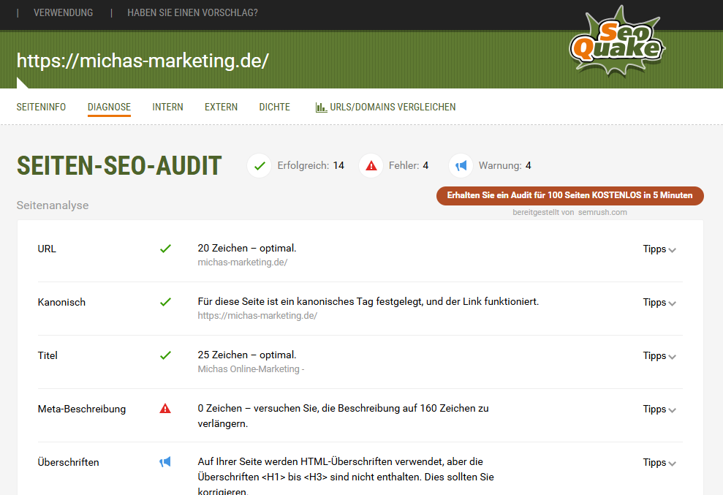723x495 pixels.
Task: Expand Tipps for the Meta-Beschreibung row
Action: [x=659, y=409]
